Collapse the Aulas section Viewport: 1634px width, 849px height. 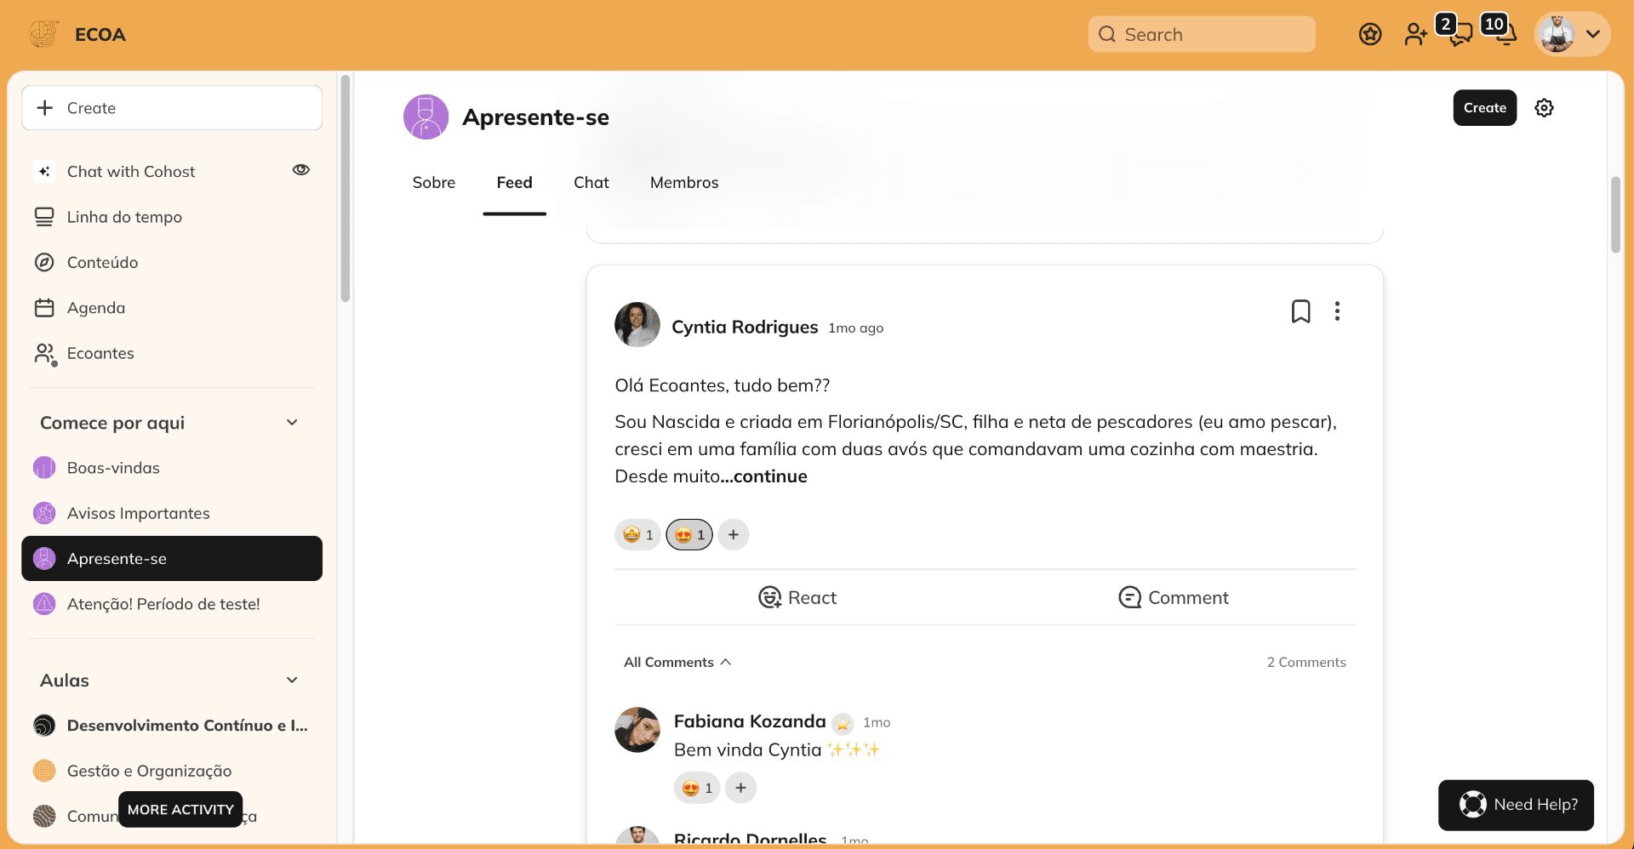(x=292, y=681)
